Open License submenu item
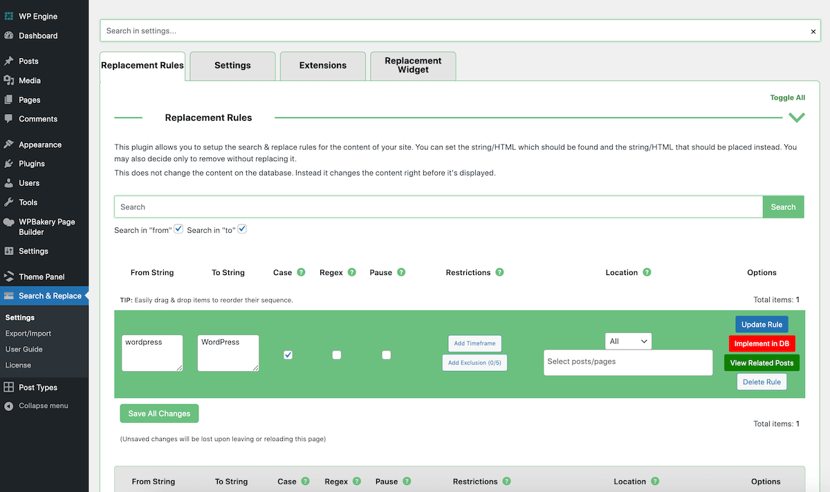830x492 pixels. [18, 365]
